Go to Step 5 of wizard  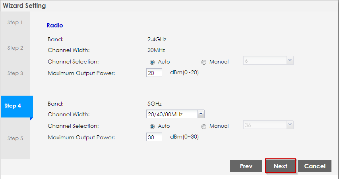15,139
